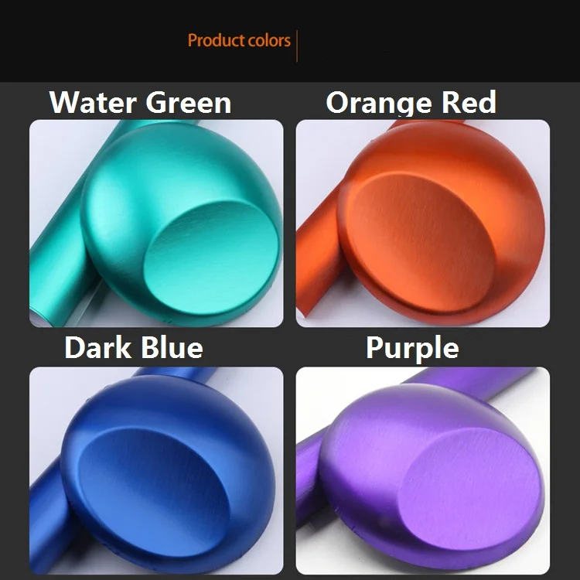Image resolution: width=580 pixels, height=580 pixels.
Task: Select the Orange Red color sample image
Action: [x=423, y=223]
